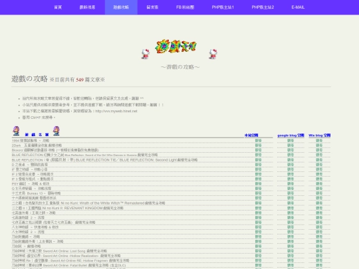Open the 最新消息 news menu item
359x269 pixels.
pos(87,7)
